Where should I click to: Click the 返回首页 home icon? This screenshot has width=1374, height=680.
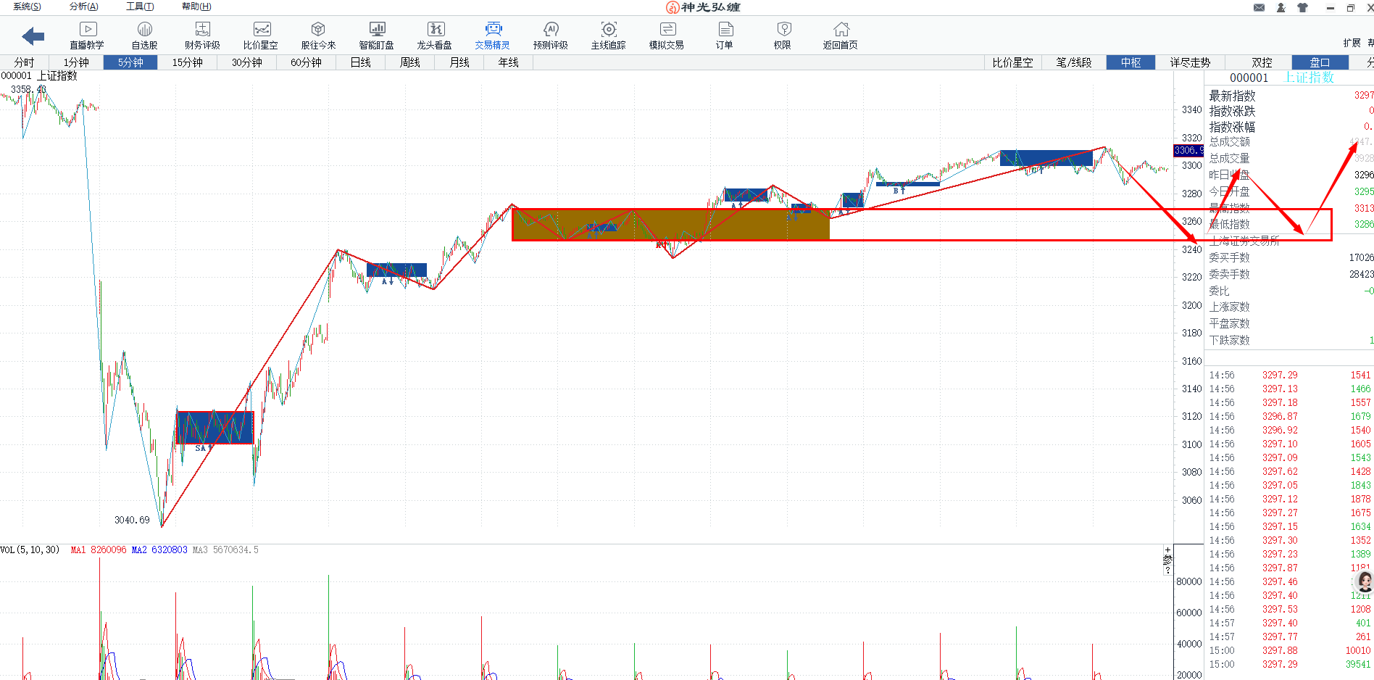point(841,35)
